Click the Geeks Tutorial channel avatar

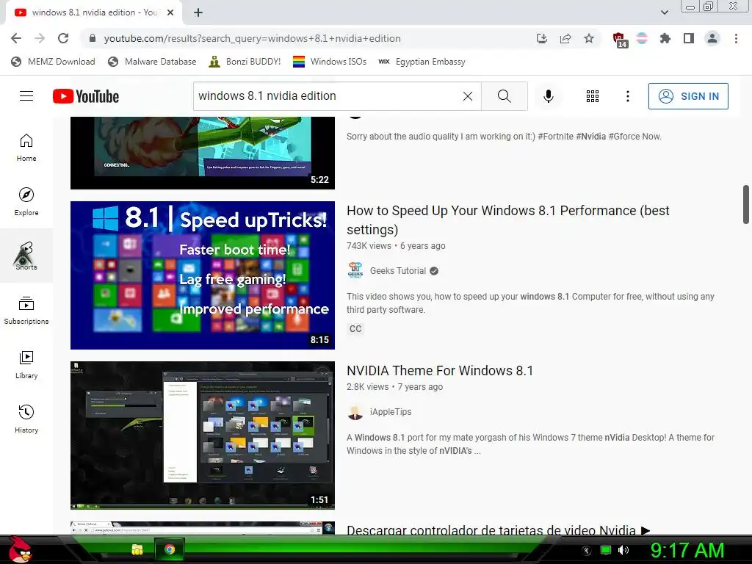pyautogui.click(x=355, y=270)
